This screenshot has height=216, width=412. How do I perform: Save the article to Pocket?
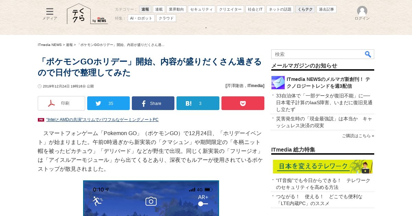click(243, 103)
